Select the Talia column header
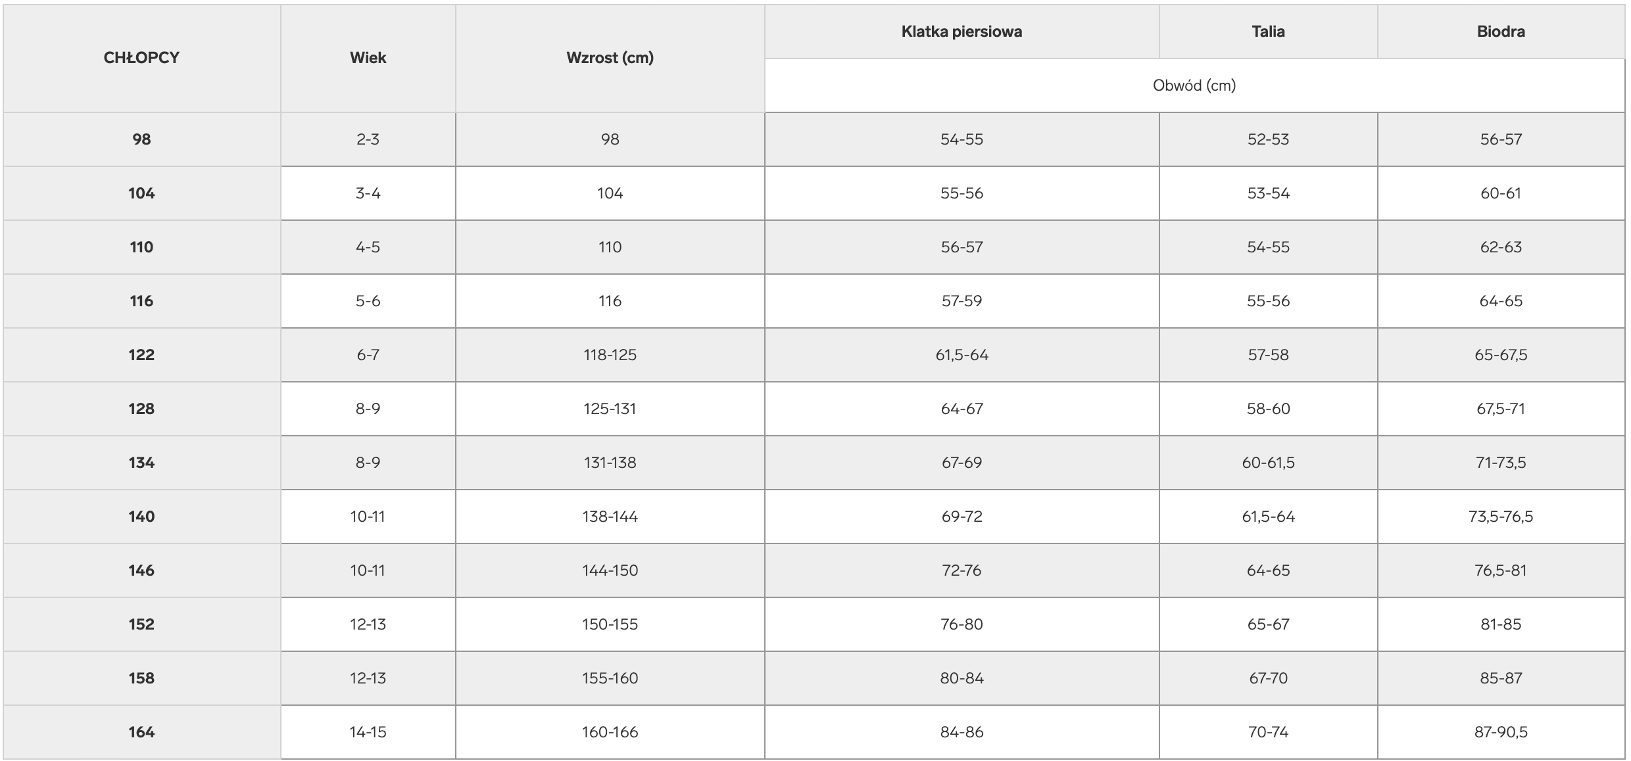Image resolution: width=1631 pixels, height=761 pixels. click(1268, 32)
